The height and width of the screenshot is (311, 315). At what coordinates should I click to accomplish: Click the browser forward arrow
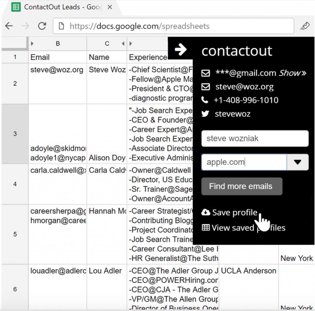[x=25, y=26]
